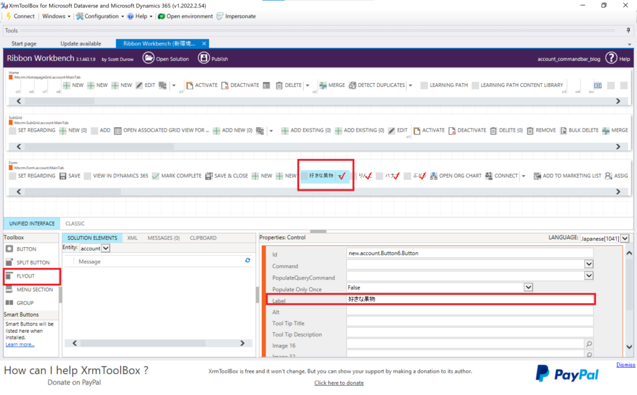Select SAVE in the Form ribbon
Screen dimensions: 637x395
point(70,176)
